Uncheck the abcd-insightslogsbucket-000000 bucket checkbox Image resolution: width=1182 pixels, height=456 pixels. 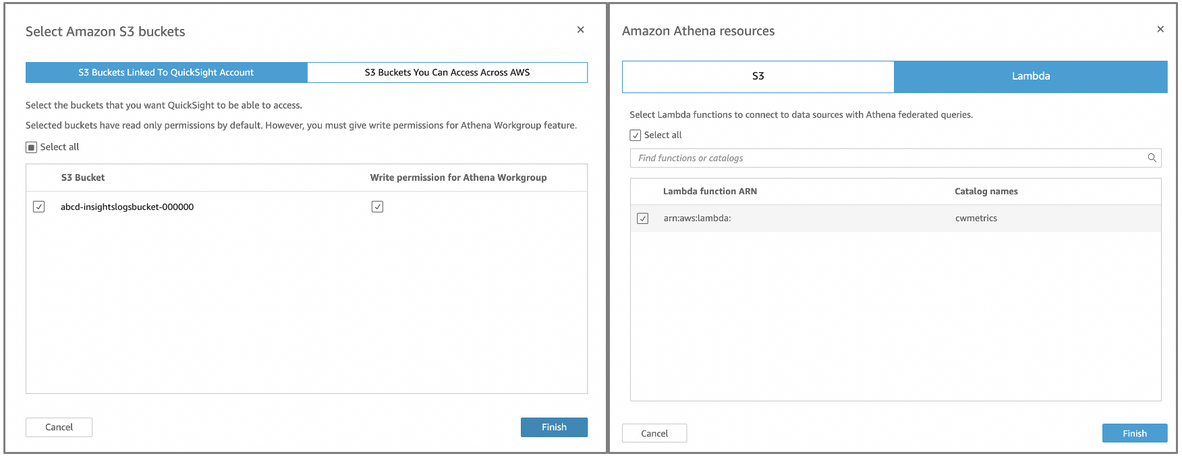click(39, 206)
